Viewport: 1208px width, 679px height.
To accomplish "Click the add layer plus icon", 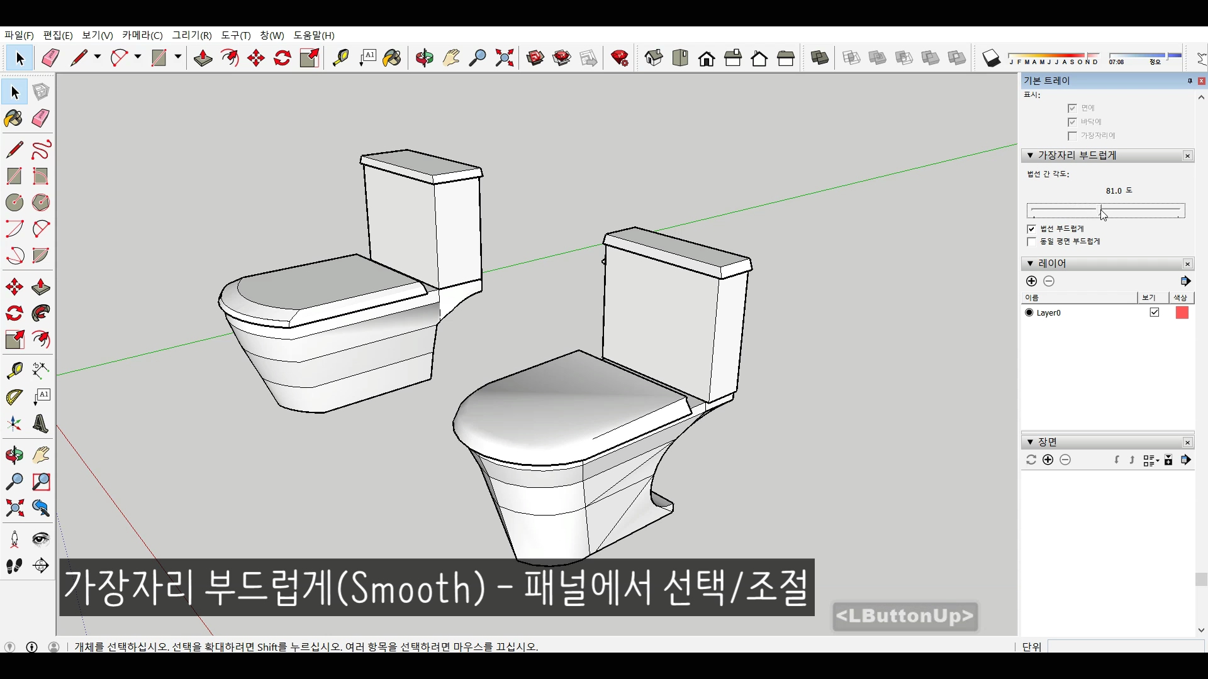I will [x=1031, y=281].
